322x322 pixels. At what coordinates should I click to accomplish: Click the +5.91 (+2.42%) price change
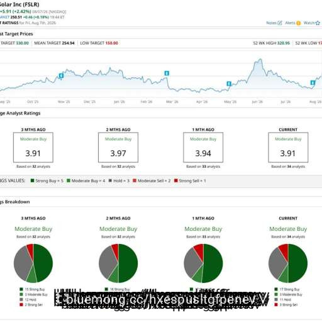click(x=16, y=11)
